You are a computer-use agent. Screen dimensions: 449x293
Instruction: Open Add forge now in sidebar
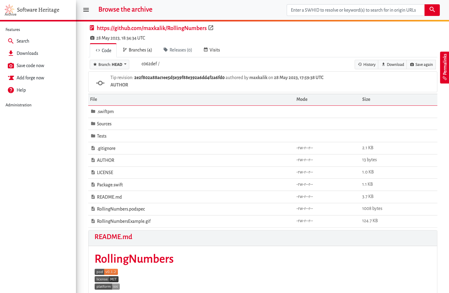30,78
